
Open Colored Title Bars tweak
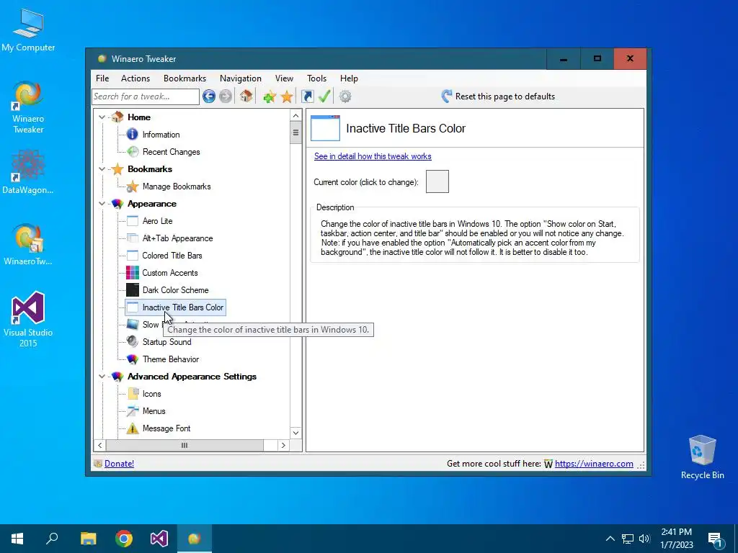(172, 256)
